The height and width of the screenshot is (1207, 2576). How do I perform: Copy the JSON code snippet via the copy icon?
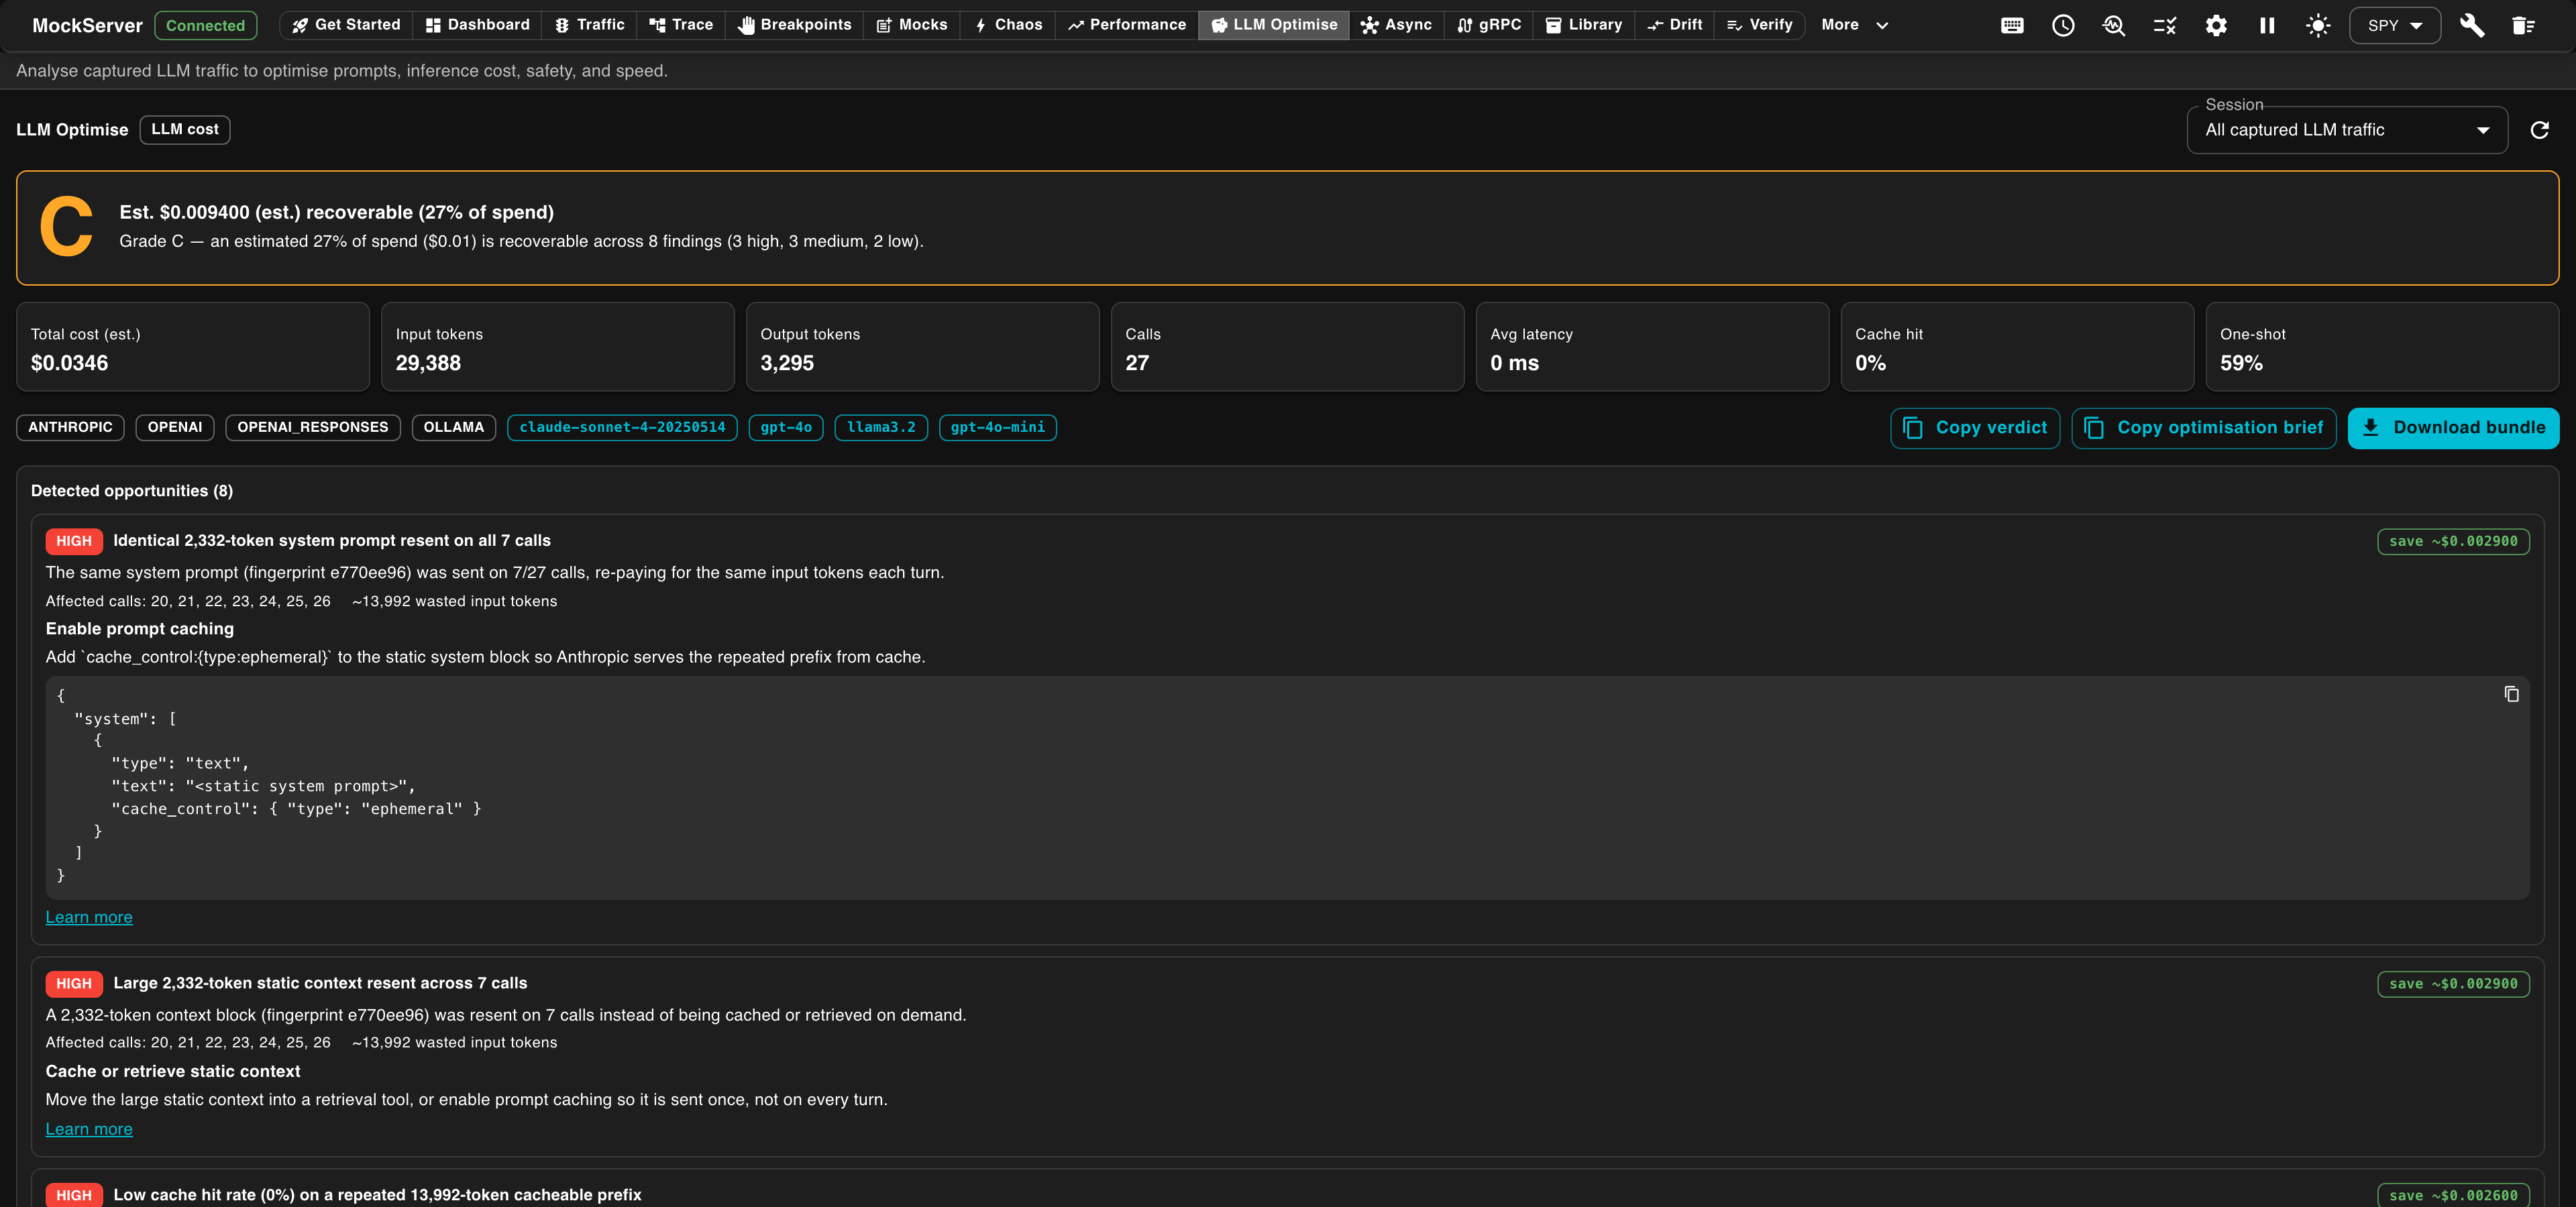point(2511,693)
